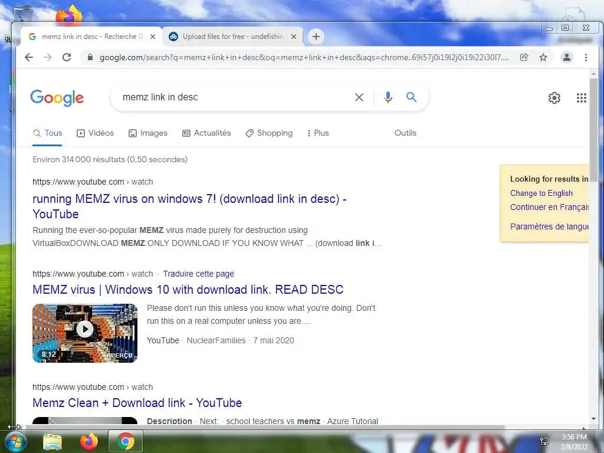Click the Google logo
The height and width of the screenshot is (453, 604).
(x=57, y=97)
